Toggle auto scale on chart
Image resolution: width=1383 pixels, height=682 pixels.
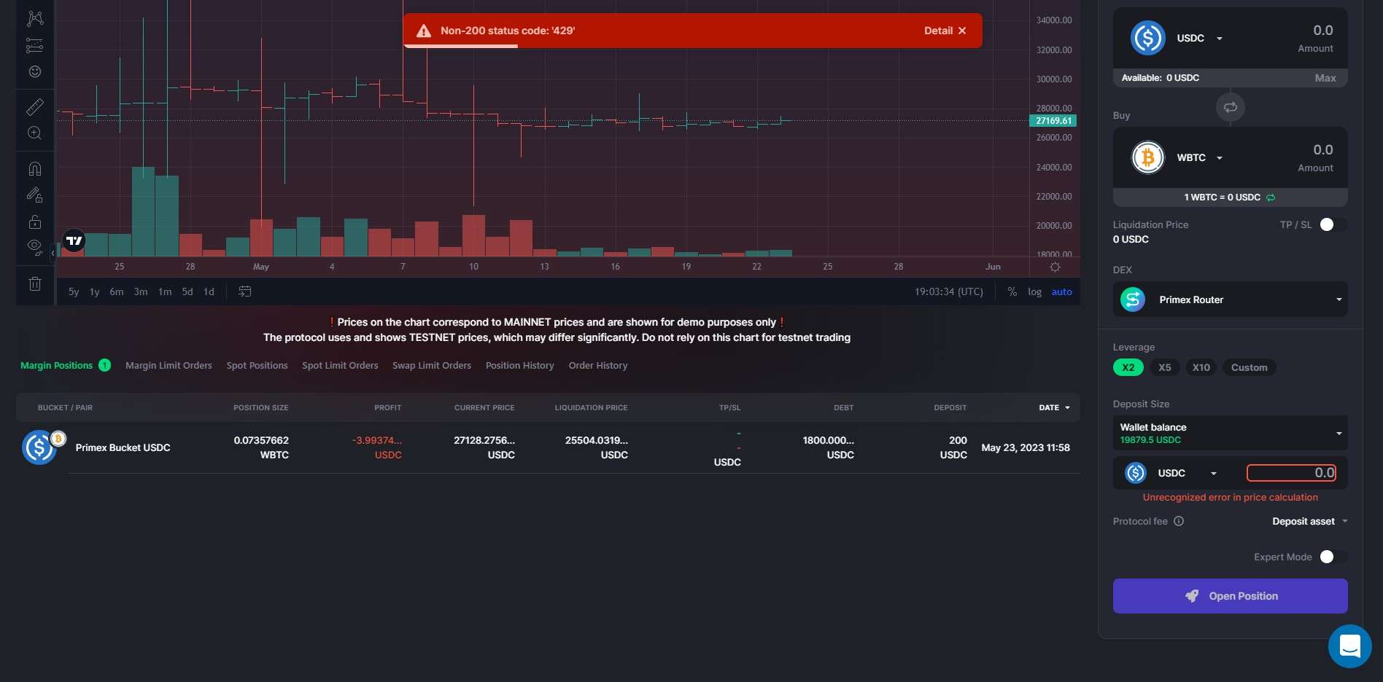coord(1061,291)
